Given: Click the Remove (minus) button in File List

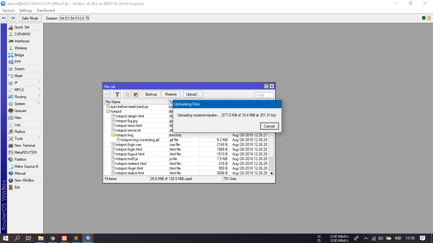Looking at the screenshot, I should click(107, 94).
